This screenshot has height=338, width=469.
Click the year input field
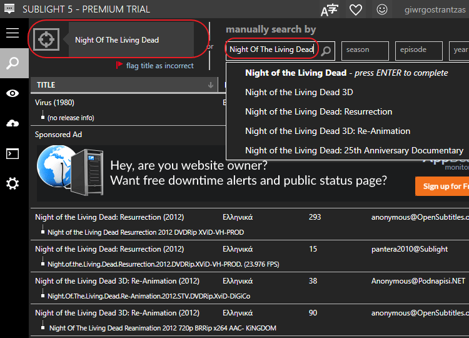click(x=459, y=51)
